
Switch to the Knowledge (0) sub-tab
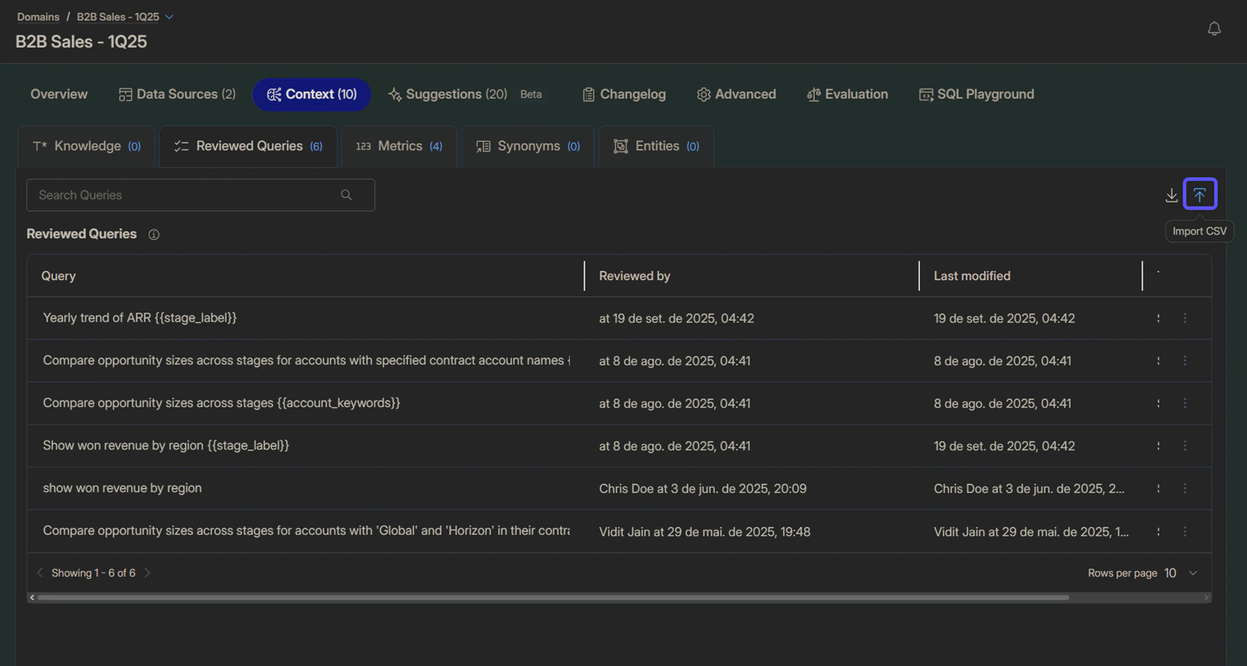pyautogui.click(x=86, y=147)
